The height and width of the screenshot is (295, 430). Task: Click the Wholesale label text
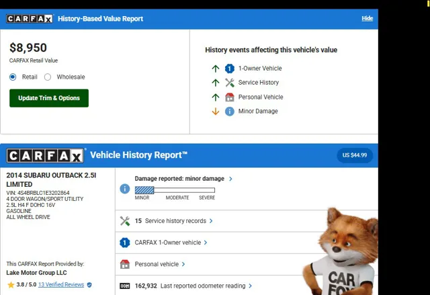coord(71,77)
